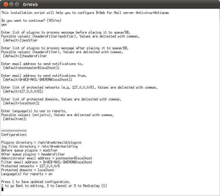Screen dimensions: 220x196
Task: Click 'Enter list of protected domains' line
Action: coord(61,99)
